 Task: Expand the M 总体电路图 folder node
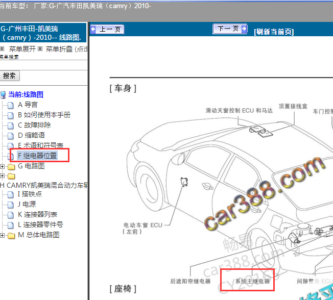pyautogui.click(x=2, y=235)
